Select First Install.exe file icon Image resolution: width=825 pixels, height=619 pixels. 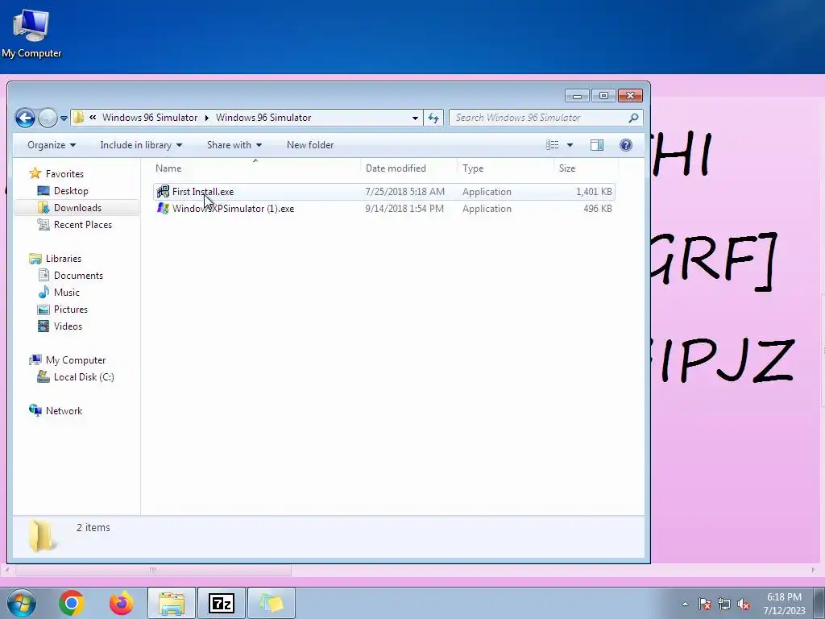click(x=163, y=192)
